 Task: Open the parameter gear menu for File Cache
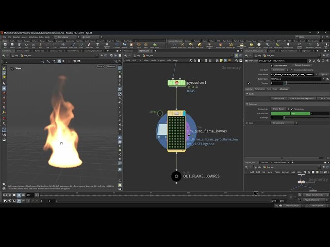309,61
